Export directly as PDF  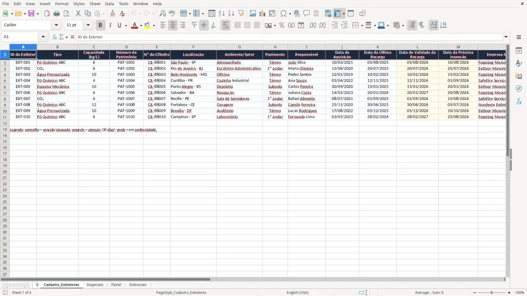(47, 14)
